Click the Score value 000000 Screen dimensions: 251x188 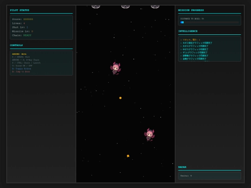(x=28, y=19)
